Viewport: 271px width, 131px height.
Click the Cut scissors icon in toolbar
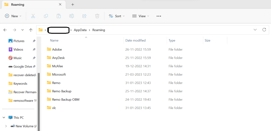coord(33,16)
